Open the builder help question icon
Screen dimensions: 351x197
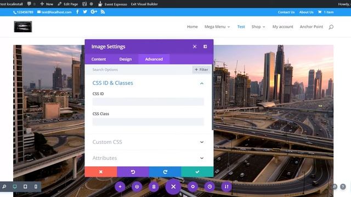click(x=343, y=187)
